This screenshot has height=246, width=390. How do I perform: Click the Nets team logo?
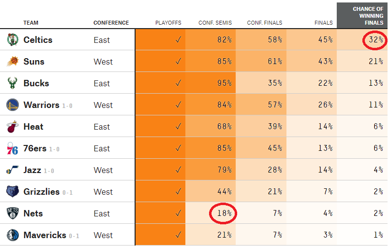click(x=12, y=213)
